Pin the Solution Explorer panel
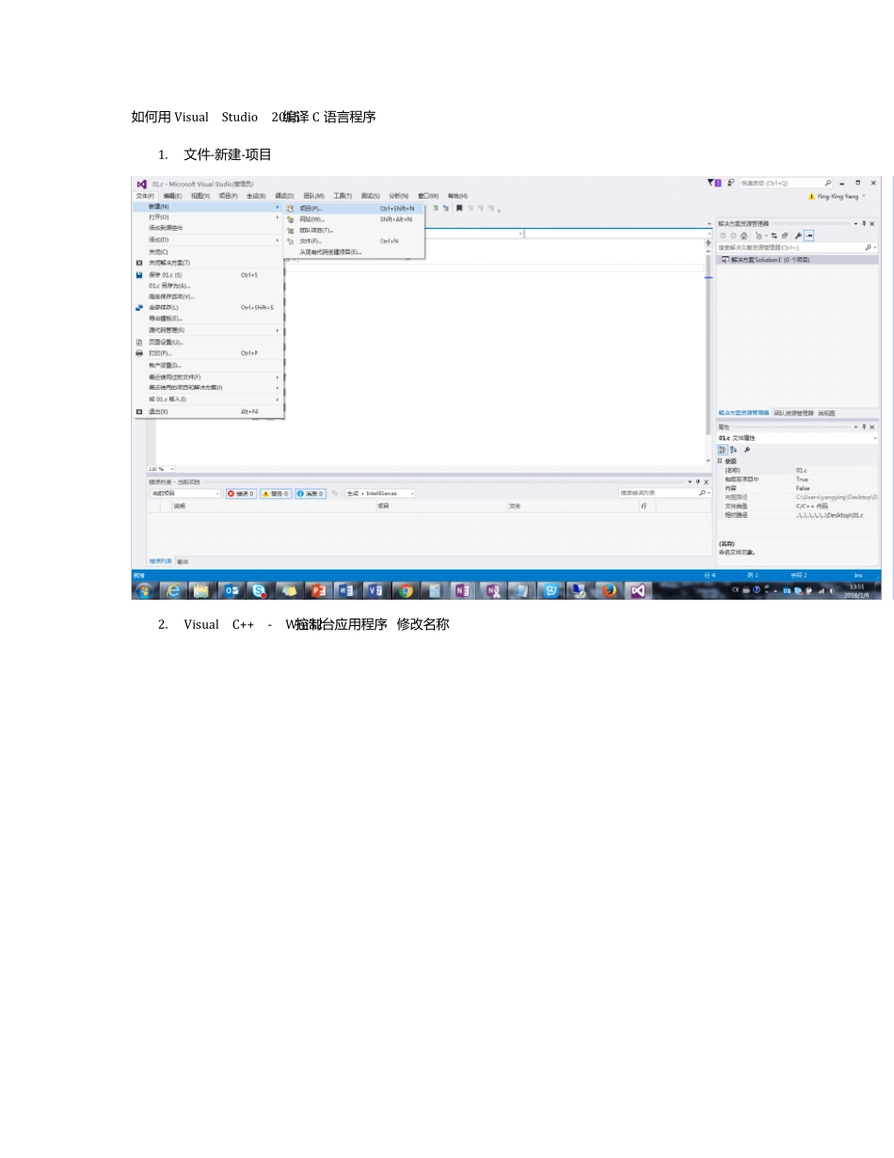 [864, 224]
